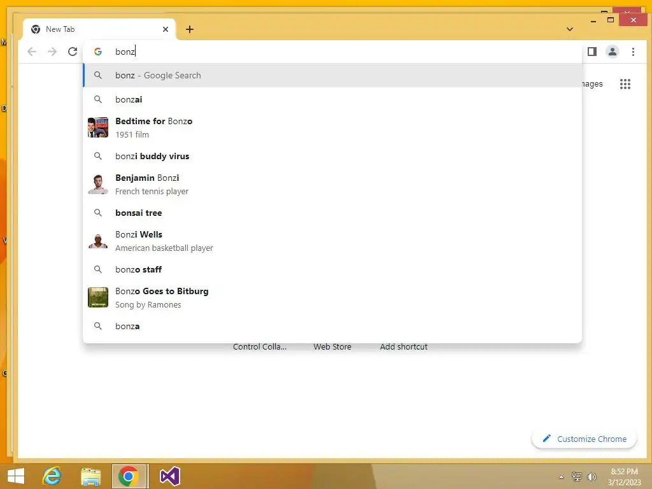The height and width of the screenshot is (489, 652).
Task: Choose the 'Bedtime for Bonzo' suggestion
Action: [332, 127]
